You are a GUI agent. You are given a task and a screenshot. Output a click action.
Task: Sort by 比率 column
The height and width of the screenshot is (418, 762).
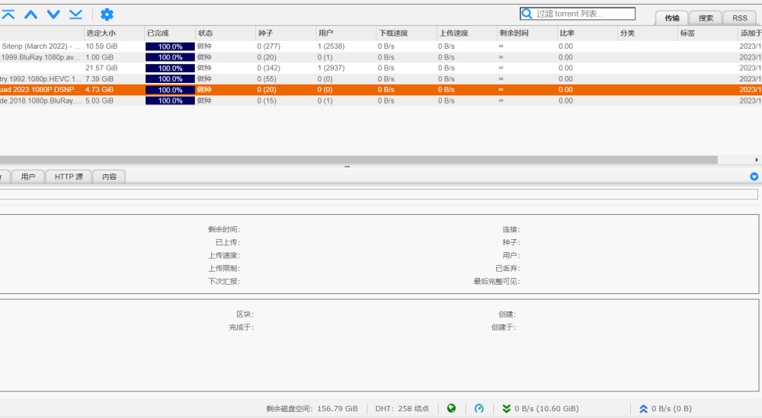click(587, 33)
